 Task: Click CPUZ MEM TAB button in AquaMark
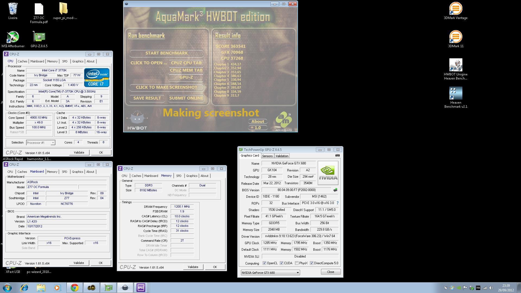186,70
